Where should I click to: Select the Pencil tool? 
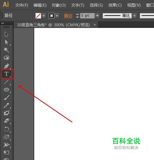click(x=7, y=105)
